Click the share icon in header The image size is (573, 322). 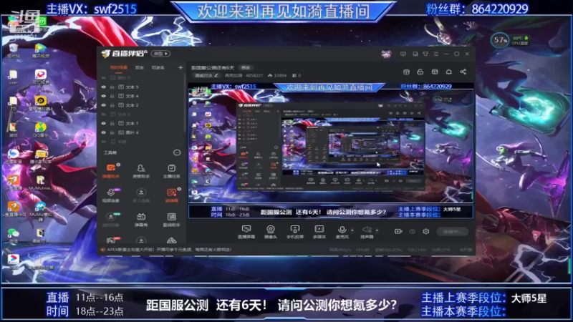tap(463, 72)
